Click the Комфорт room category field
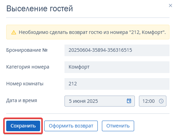 tap(117, 67)
